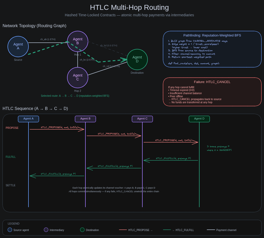The width and height of the screenshot is (264, 238).
Task: Expand the Pathfinding Reputation-Weighted BFS panel
Action: pos(212,35)
